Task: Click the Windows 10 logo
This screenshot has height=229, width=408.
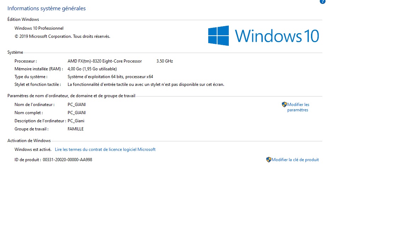Action: pos(263,36)
